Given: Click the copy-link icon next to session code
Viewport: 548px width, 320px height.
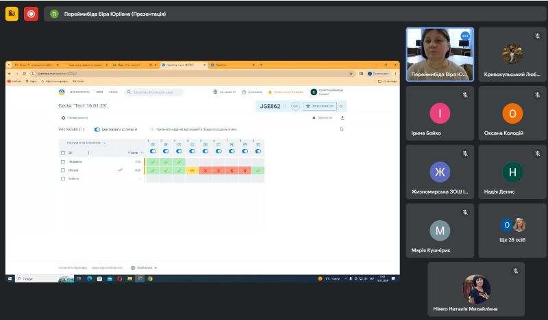Looking at the screenshot, I should [295, 106].
